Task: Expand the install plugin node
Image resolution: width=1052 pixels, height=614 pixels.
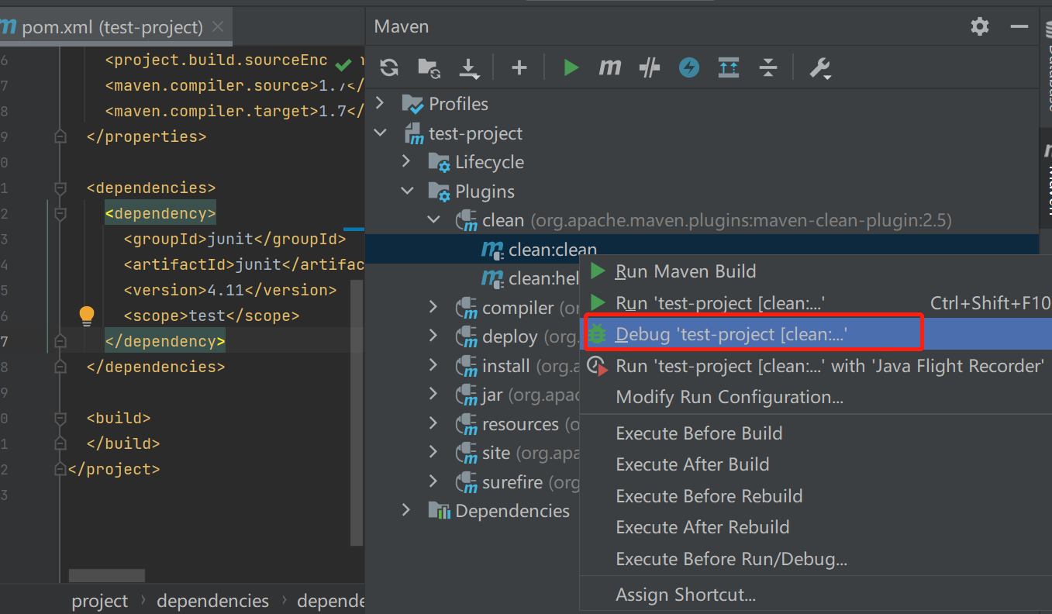Action: coord(433,366)
